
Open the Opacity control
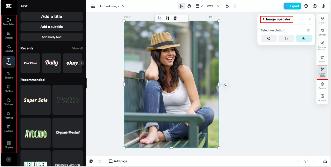point(322,86)
